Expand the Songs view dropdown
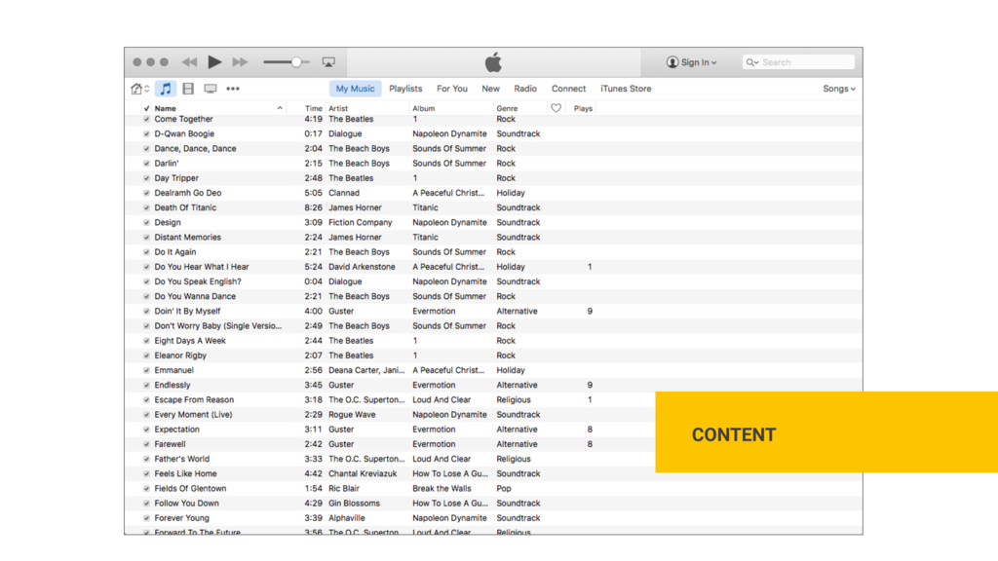998x561 pixels. point(839,89)
